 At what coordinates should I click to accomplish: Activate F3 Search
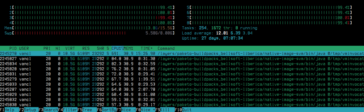point(48,110)
